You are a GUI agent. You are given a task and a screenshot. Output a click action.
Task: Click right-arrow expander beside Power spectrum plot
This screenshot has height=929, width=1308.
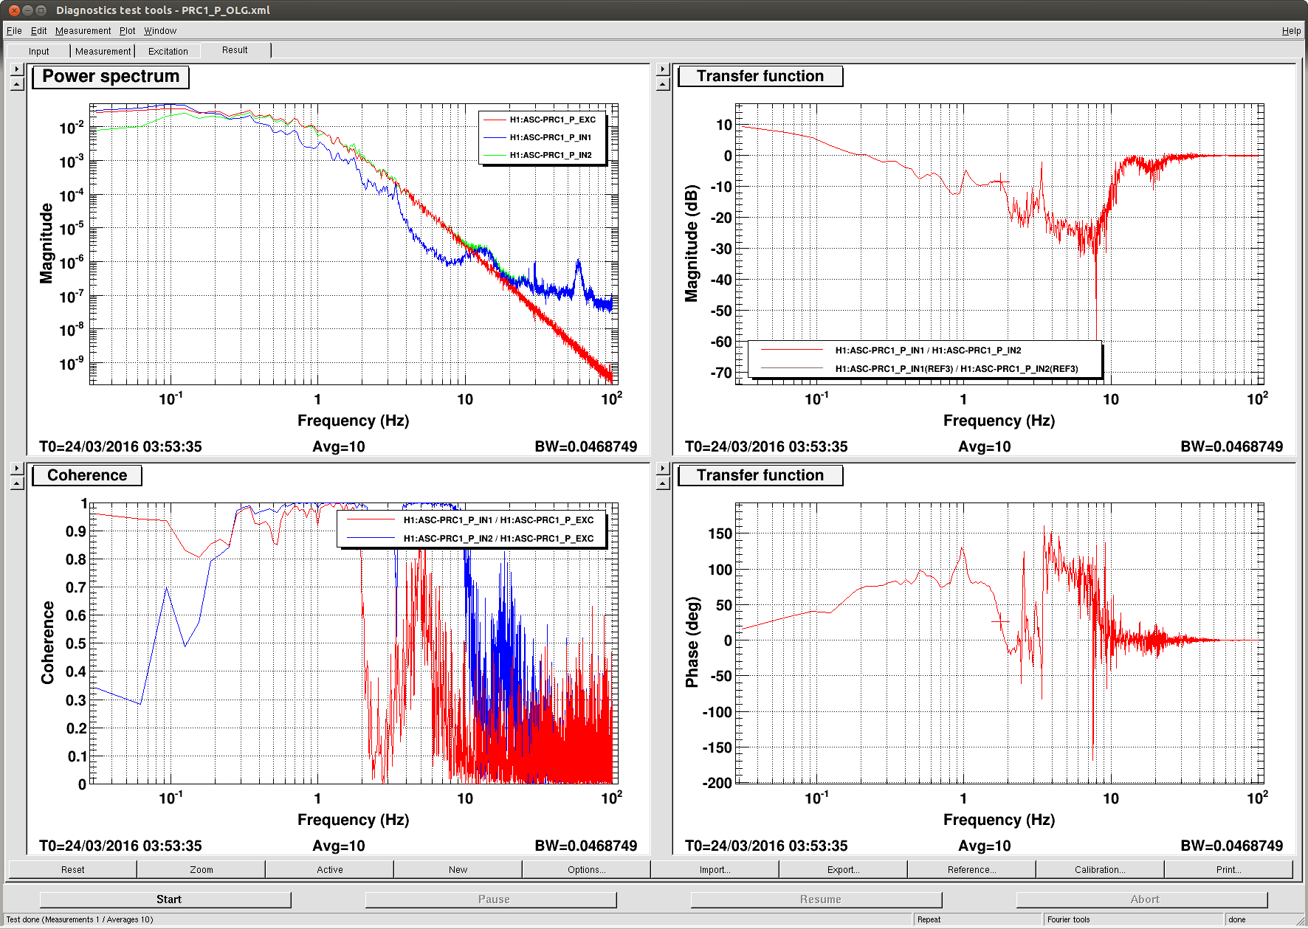tap(17, 69)
